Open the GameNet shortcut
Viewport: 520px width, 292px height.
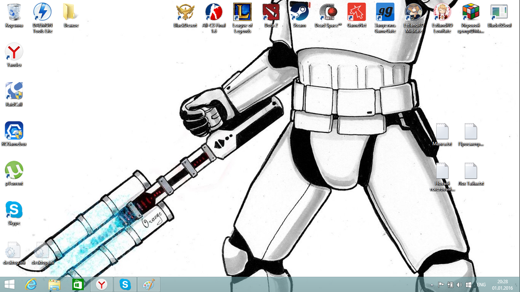[356, 12]
